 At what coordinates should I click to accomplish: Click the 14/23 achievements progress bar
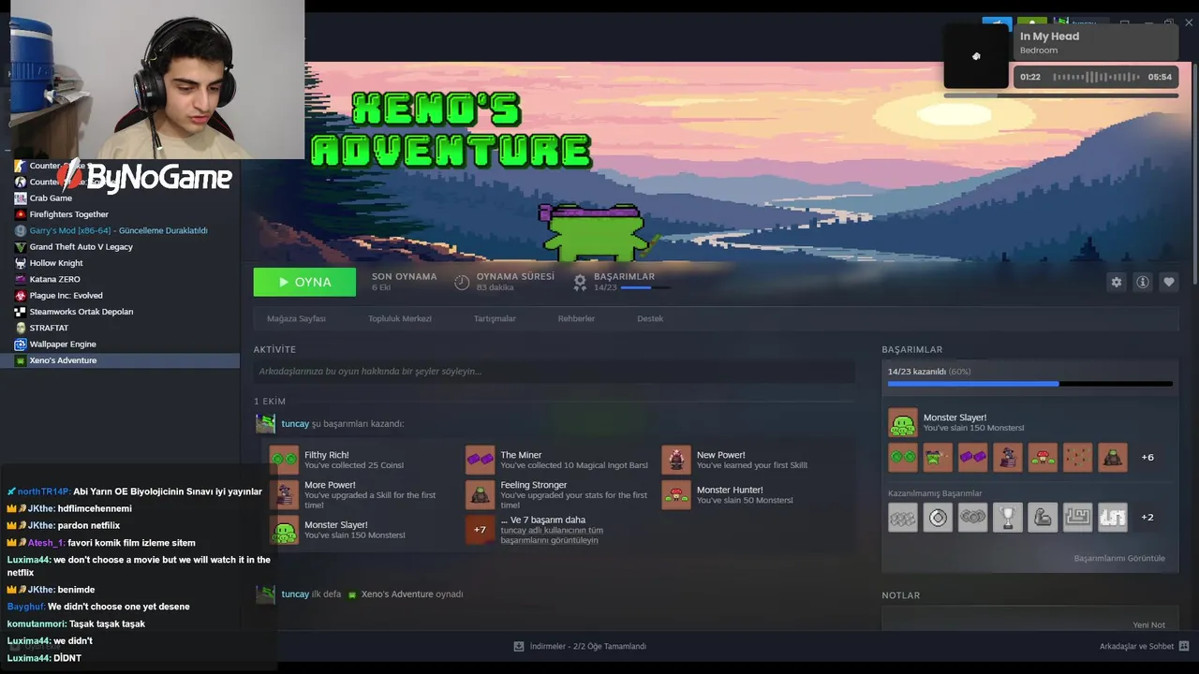pos(1030,383)
